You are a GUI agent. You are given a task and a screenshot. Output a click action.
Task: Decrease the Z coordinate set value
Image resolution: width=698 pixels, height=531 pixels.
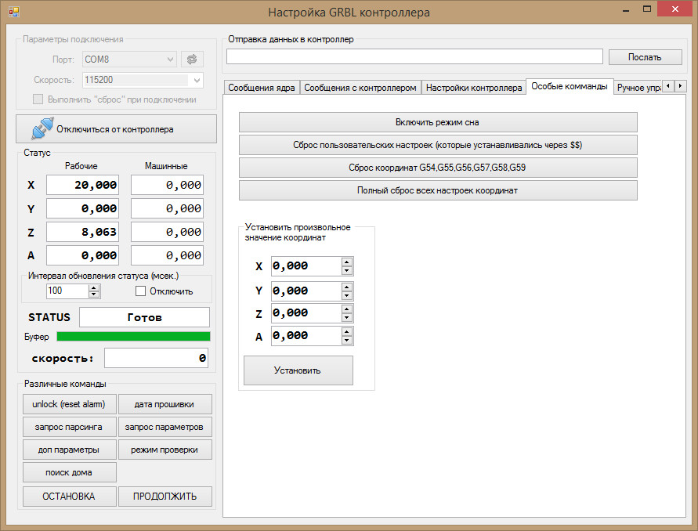[x=347, y=317]
